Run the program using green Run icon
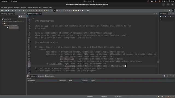175x98 pixels. pos(23,10)
